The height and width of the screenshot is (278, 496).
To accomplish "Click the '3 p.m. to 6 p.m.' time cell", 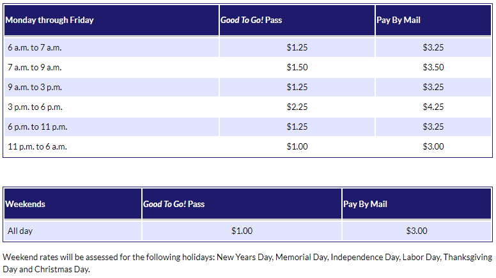I will (35, 107).
